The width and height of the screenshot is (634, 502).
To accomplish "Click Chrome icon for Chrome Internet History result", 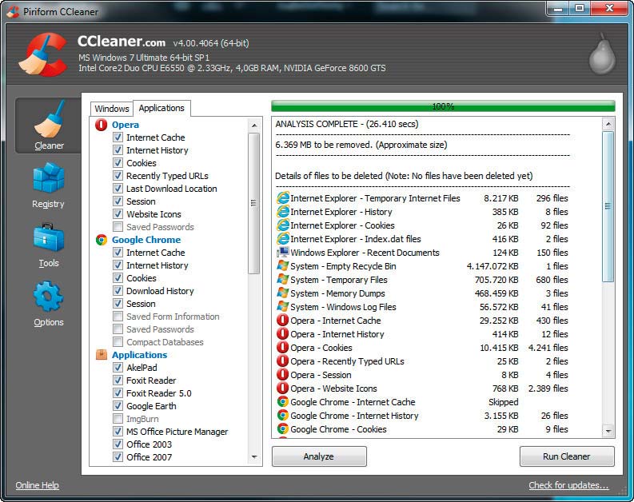I will tap(283, 416).
